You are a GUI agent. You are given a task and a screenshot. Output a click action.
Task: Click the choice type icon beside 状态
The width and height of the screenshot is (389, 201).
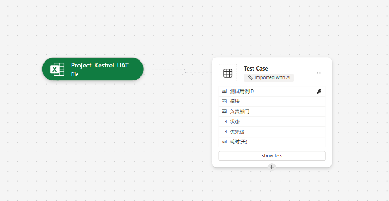[224, 122]
